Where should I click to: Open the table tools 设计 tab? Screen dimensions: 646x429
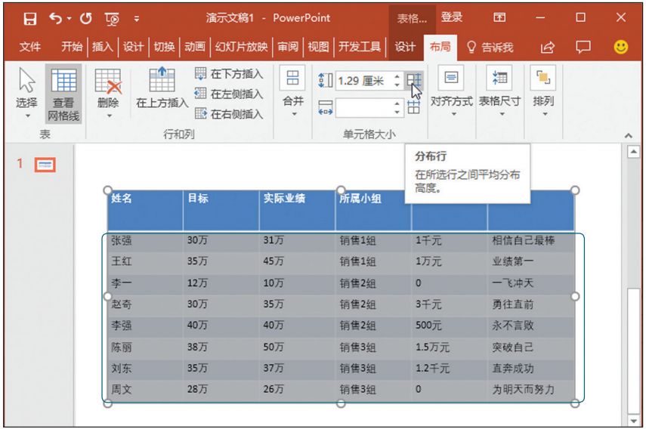pyautogui.click(x=405, y=47)
